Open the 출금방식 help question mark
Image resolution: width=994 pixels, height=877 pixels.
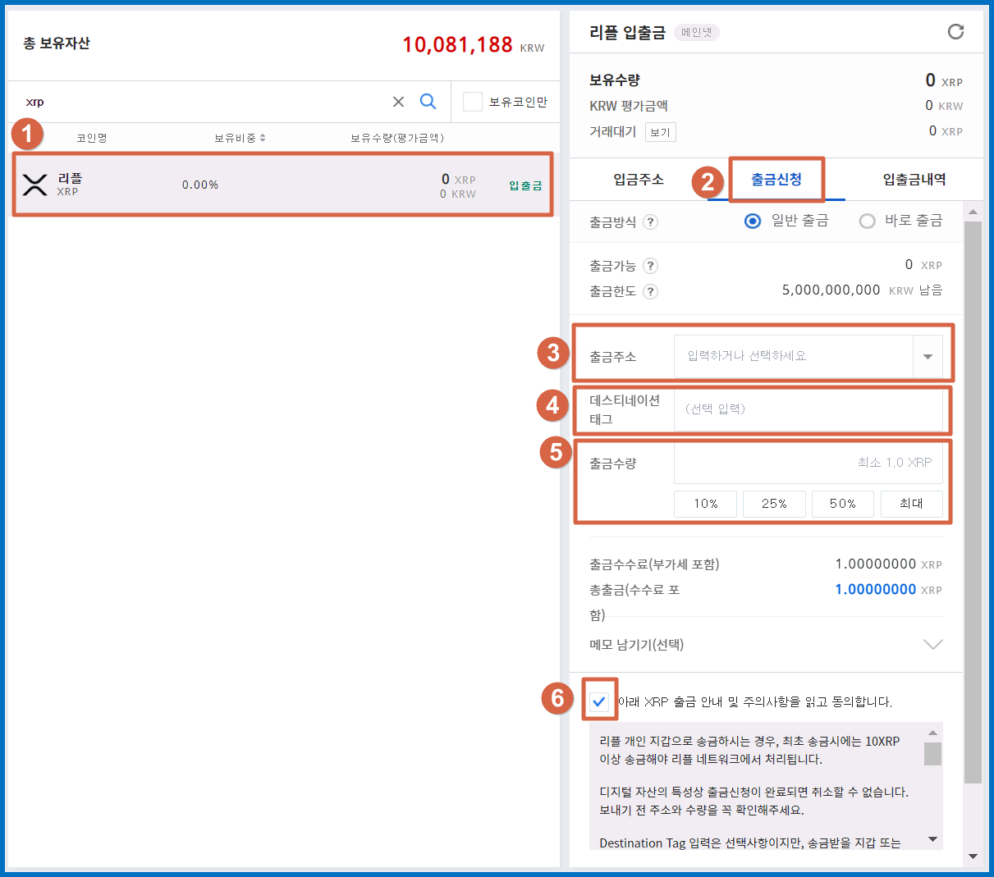[649, 222]
